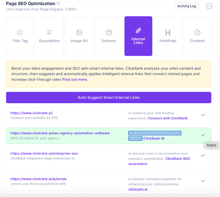220x197 pixels.
Task: Click the ClickRank SEO automation anchor text
Action: 159,161
